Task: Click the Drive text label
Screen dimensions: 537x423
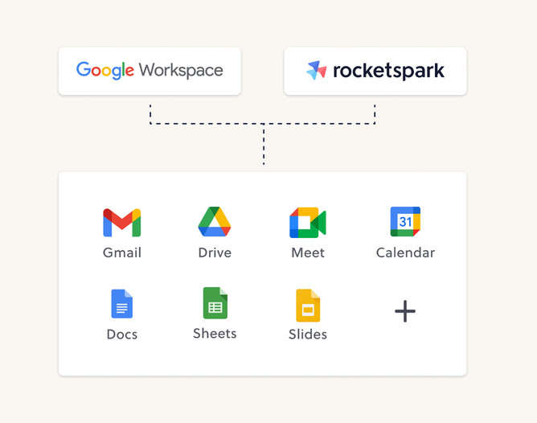Action: (x=215, y=253)
